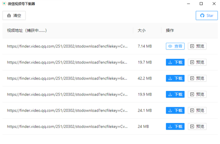Click the 24 MB size cell

pos(143,126)
